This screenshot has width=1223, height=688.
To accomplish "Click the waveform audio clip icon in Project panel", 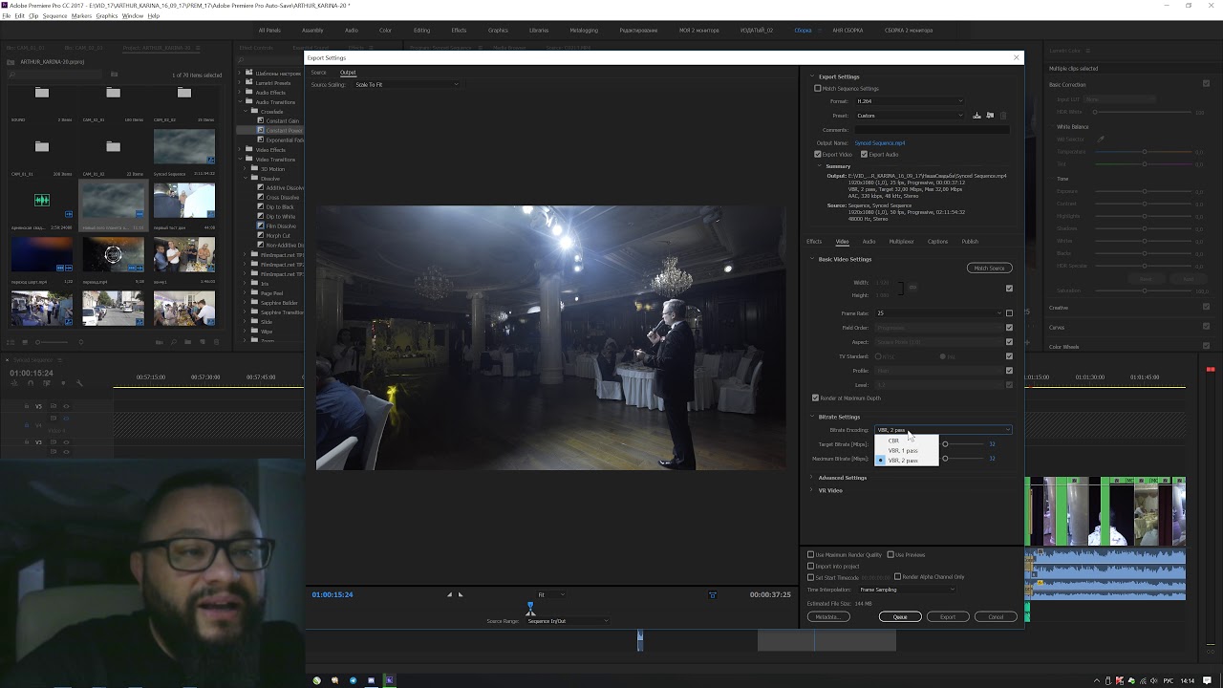I will (42, 200).
